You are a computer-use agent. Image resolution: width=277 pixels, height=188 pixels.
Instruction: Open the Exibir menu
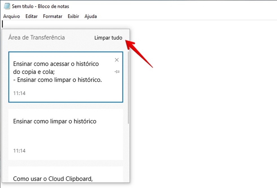coord(73,16)
